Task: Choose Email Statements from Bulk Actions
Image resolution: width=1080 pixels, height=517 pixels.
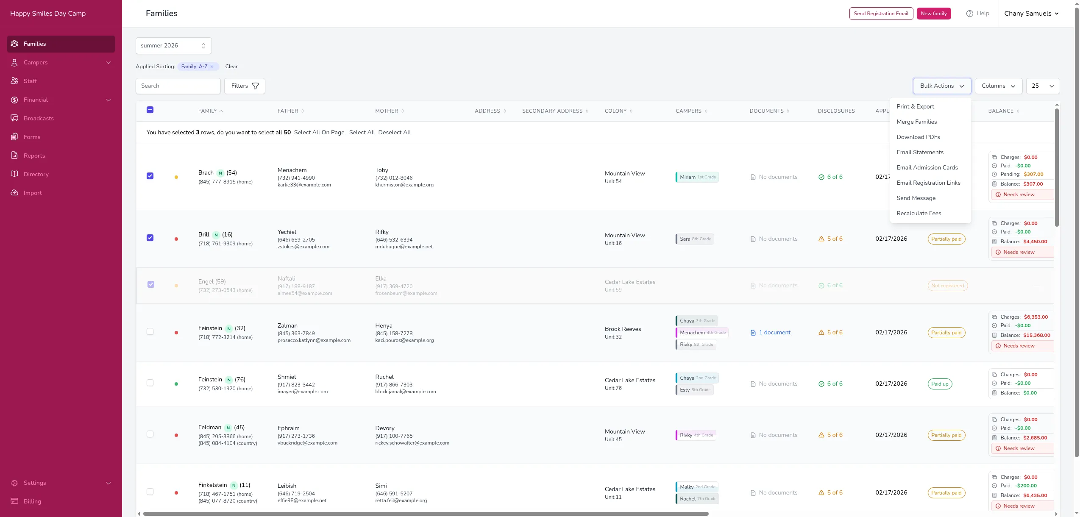Action: coord(931,152)
